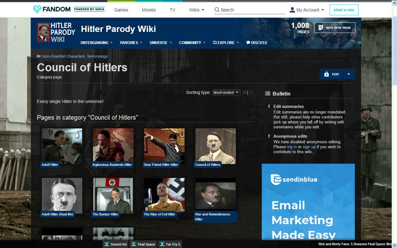
Task: Expand the PARODIES menu
Action: [x=131, y=42]
